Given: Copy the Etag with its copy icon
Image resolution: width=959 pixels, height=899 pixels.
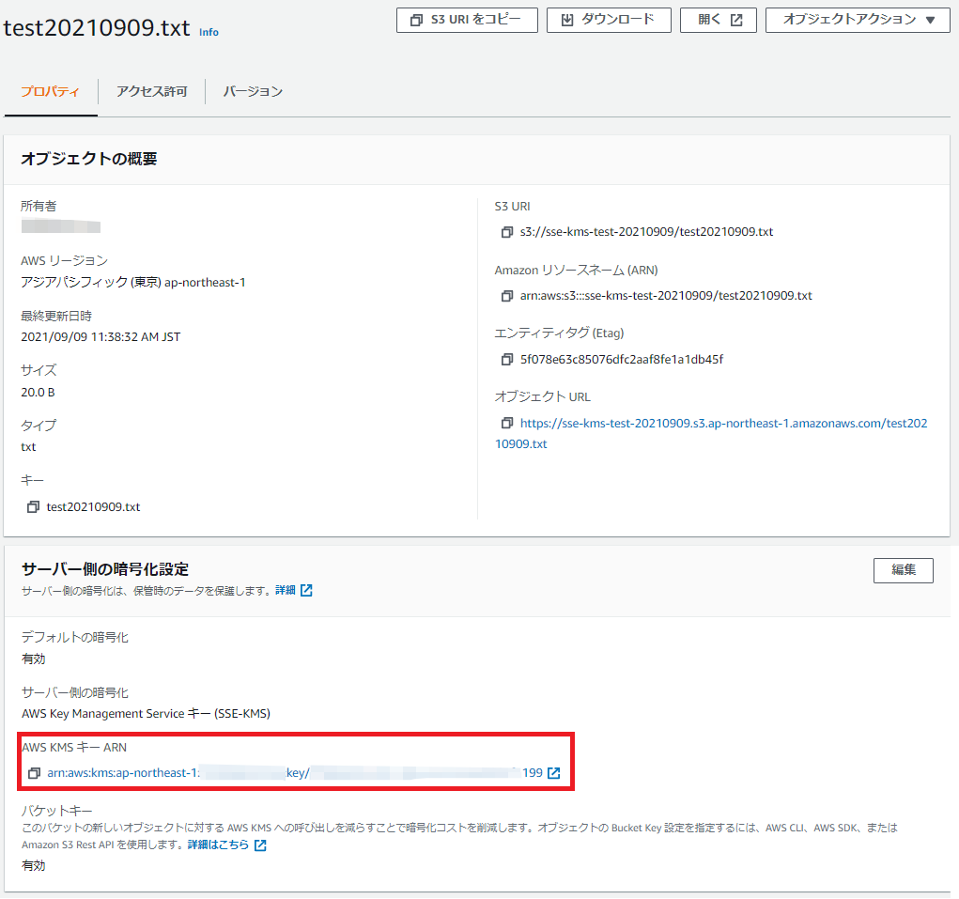Looking at the screenshot, I should tap(505, 359).
